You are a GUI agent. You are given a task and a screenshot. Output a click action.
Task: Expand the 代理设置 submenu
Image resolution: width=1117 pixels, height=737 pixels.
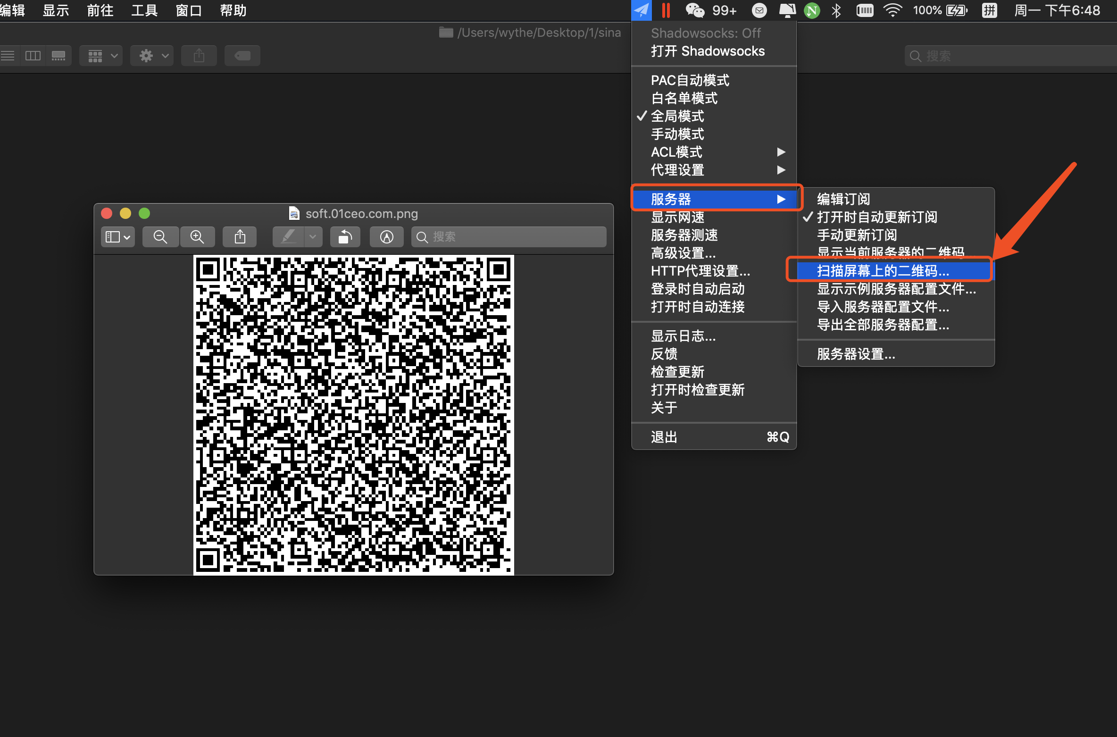(x=714, y=170)
